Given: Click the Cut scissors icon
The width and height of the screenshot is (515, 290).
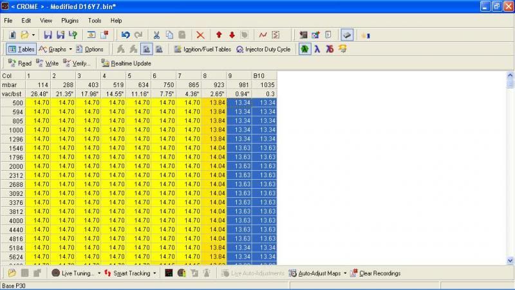Looking at the screenshot, I should pos(156,35).
